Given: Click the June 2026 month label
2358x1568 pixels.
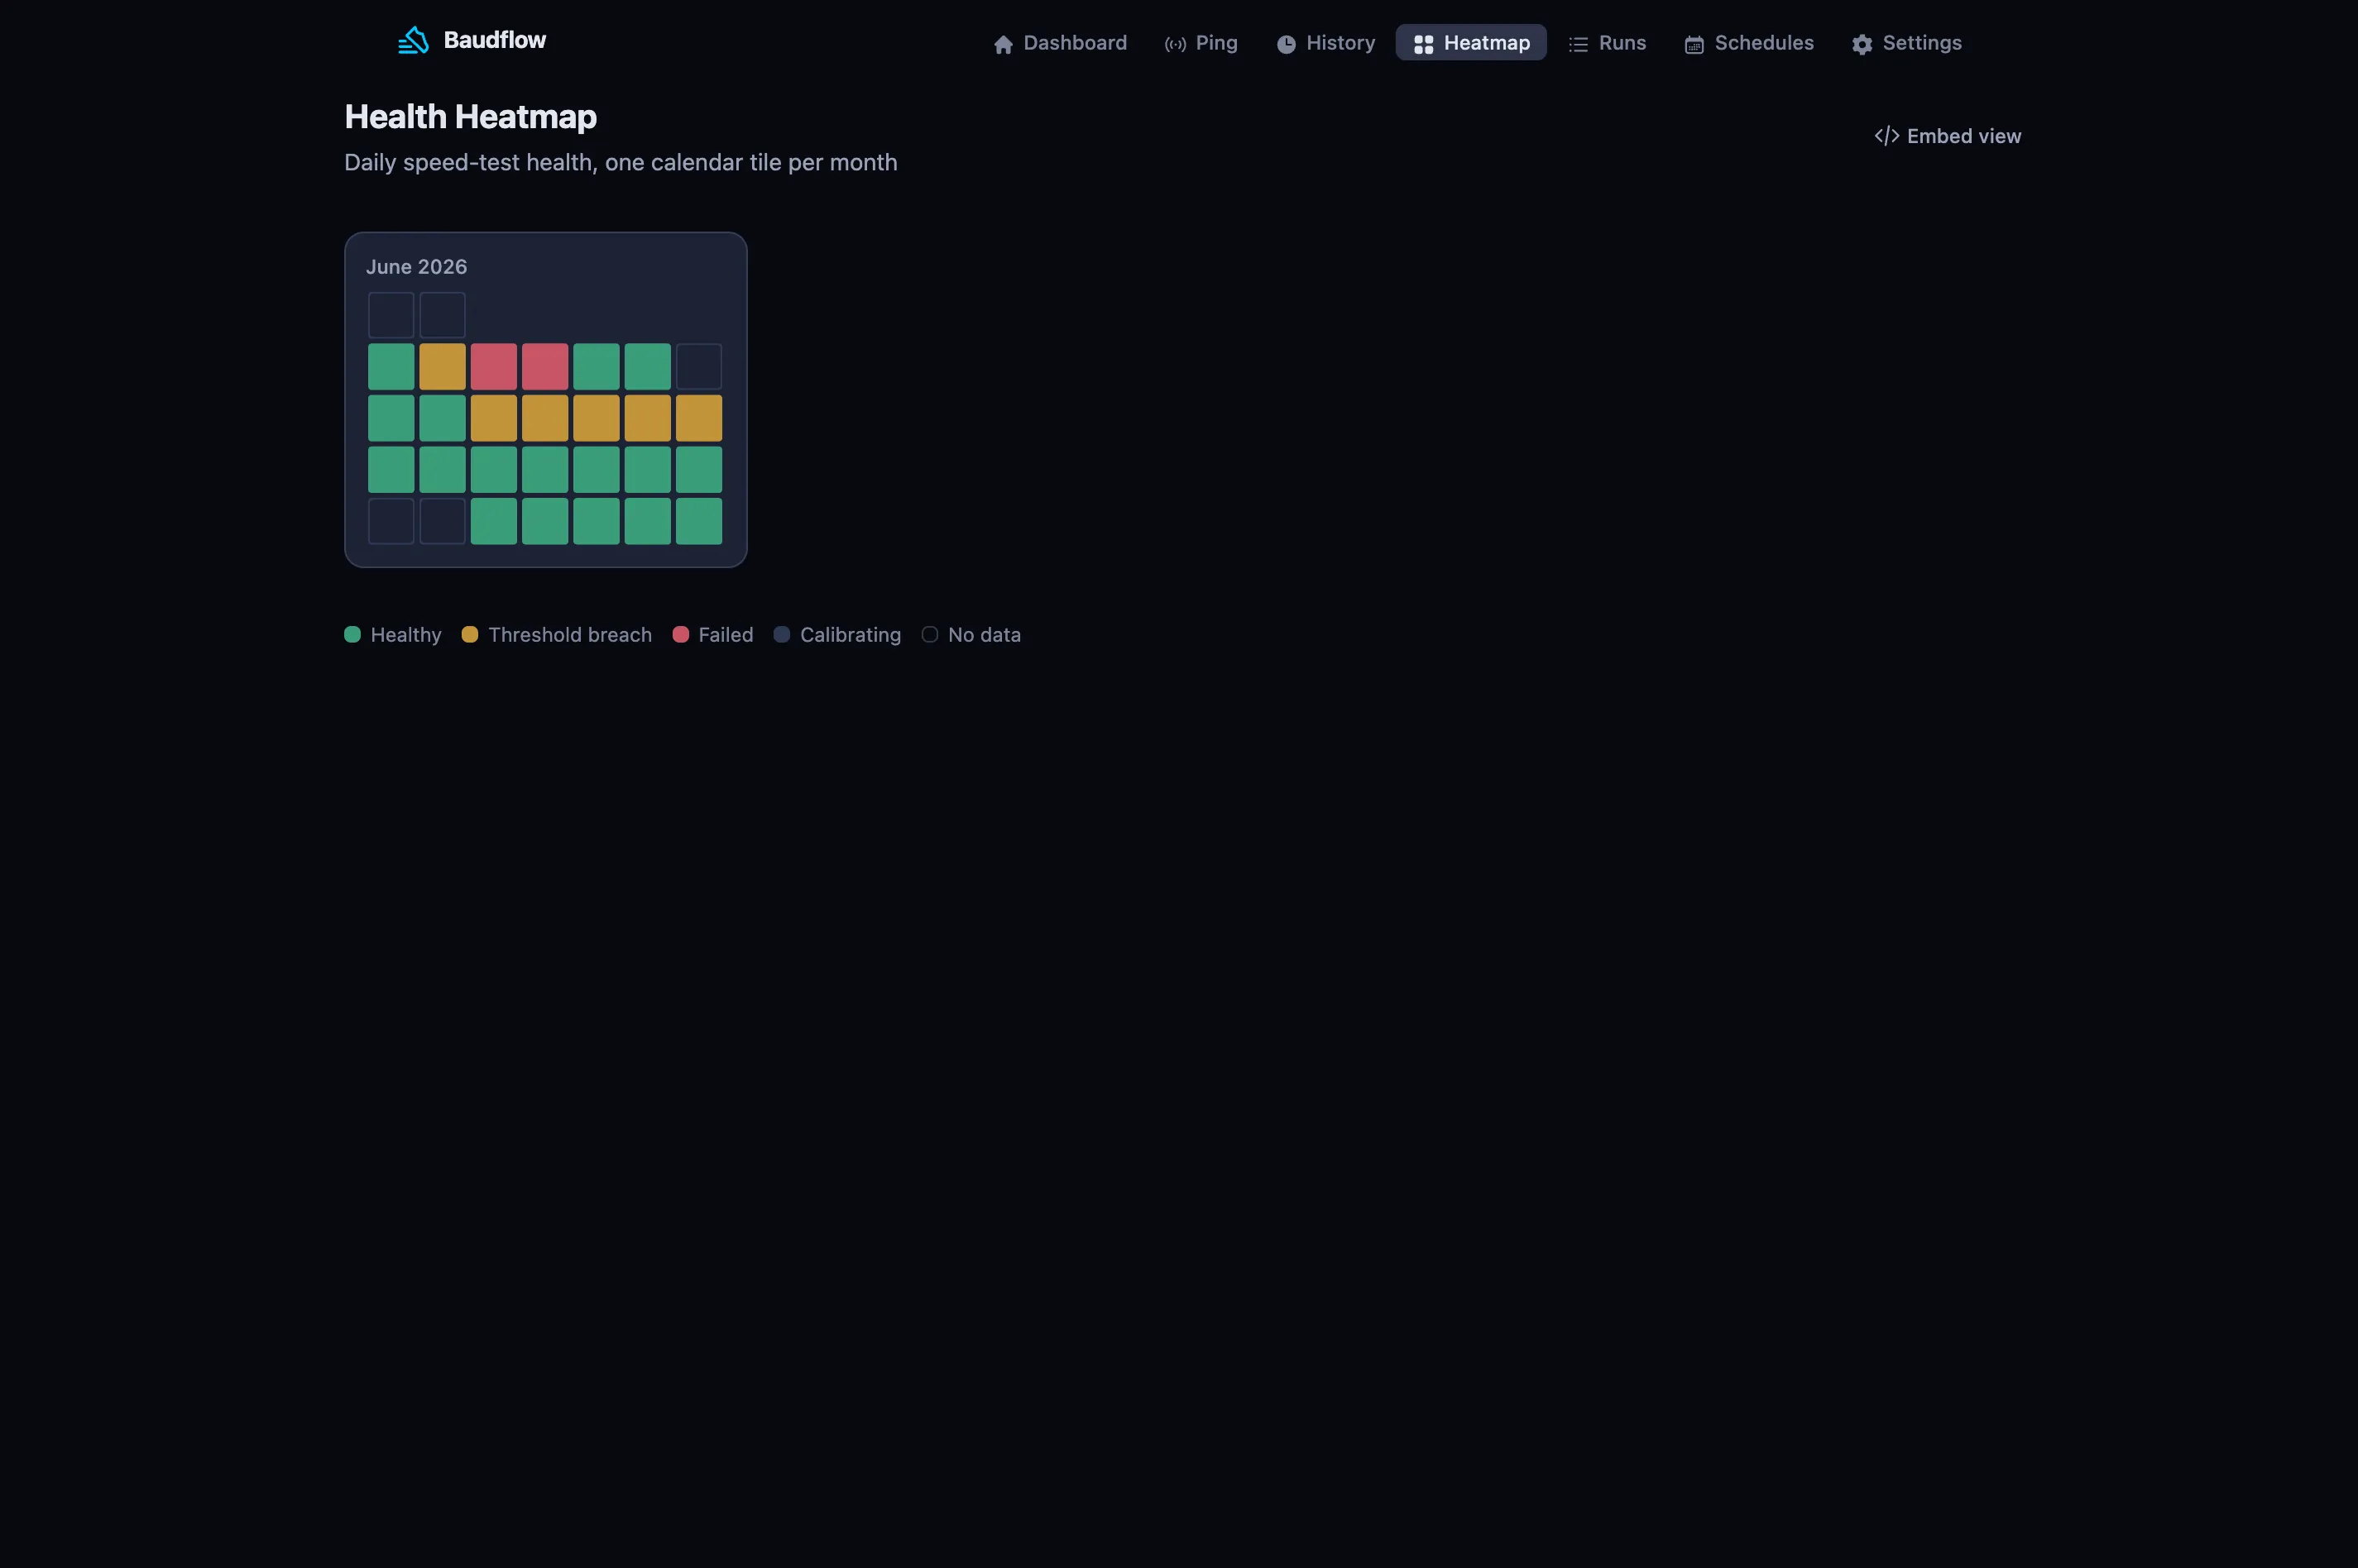Looking at the screenshot, I should pos(416,267).
